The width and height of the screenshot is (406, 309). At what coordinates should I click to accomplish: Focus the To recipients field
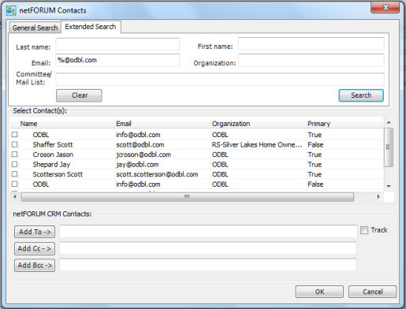pyautogui.click(x=208, y=232)
